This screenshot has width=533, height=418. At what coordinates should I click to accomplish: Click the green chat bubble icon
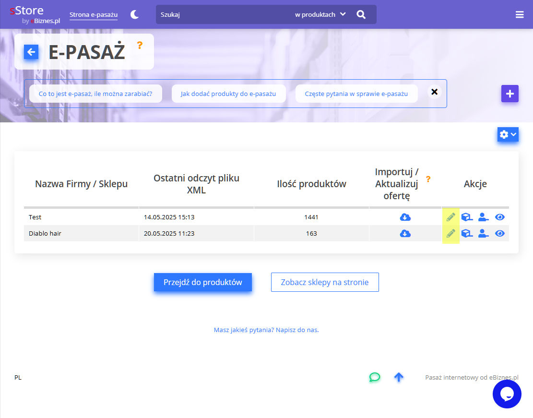pyautogui.click(x=375, y=377)
